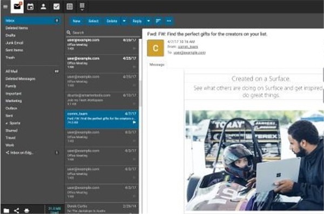Click share icon beside Inbox on Edg...
The height and width of the screenshot is (214, 324).
tap(8, 153)
